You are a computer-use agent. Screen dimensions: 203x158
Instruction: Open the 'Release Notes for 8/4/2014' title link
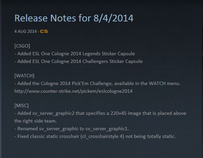pyautogui.click(x=74, y=18)
